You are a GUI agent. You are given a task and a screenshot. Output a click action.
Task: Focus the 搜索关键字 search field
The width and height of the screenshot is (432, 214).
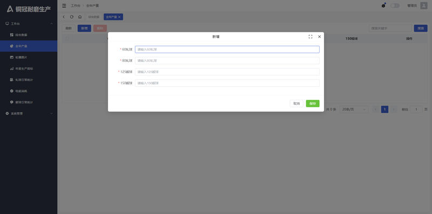pos(390,29)
